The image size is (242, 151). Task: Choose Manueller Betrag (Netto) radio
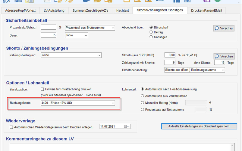click(142, 103)
